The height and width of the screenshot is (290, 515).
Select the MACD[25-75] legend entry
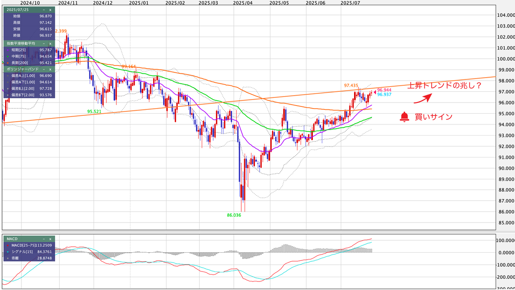tap(24, 245)
